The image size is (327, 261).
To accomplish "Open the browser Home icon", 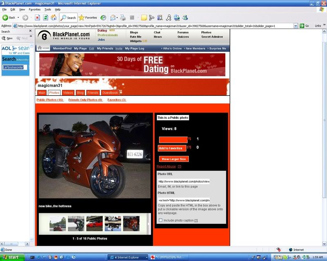I will tap(54, 18).
